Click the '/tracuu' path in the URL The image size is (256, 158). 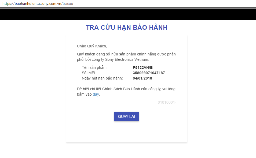point(67,3)
